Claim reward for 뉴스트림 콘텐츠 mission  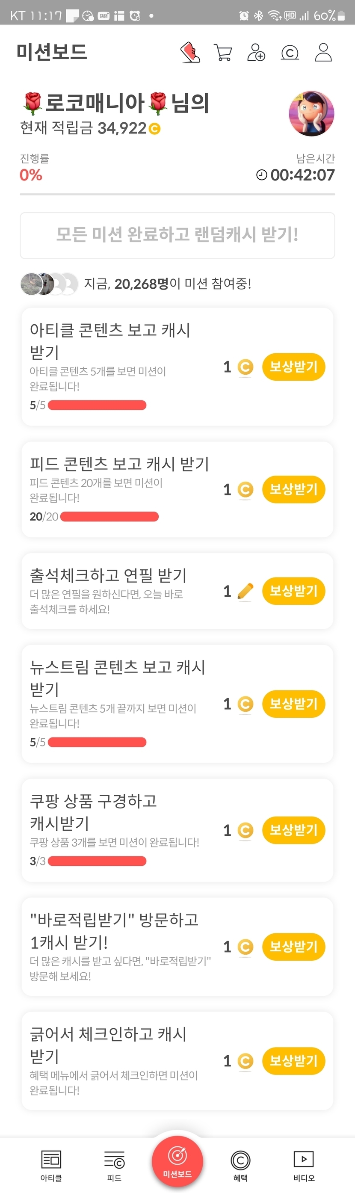pyautogui.click(x=293, y=704)
